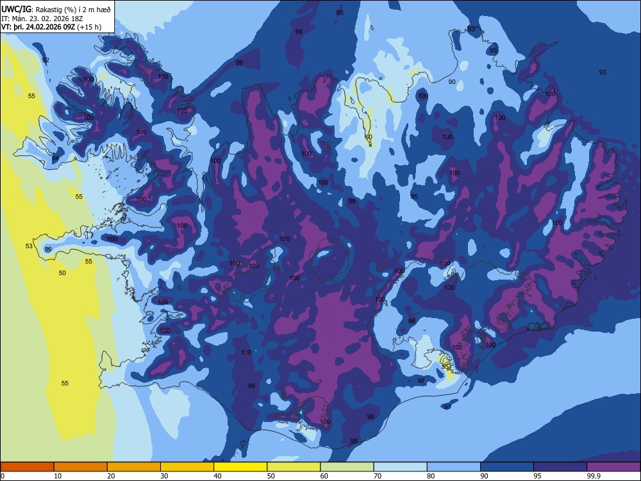Click the legend tick label '30'
This screenshot has height=481, width=641.
pos(164,476)
